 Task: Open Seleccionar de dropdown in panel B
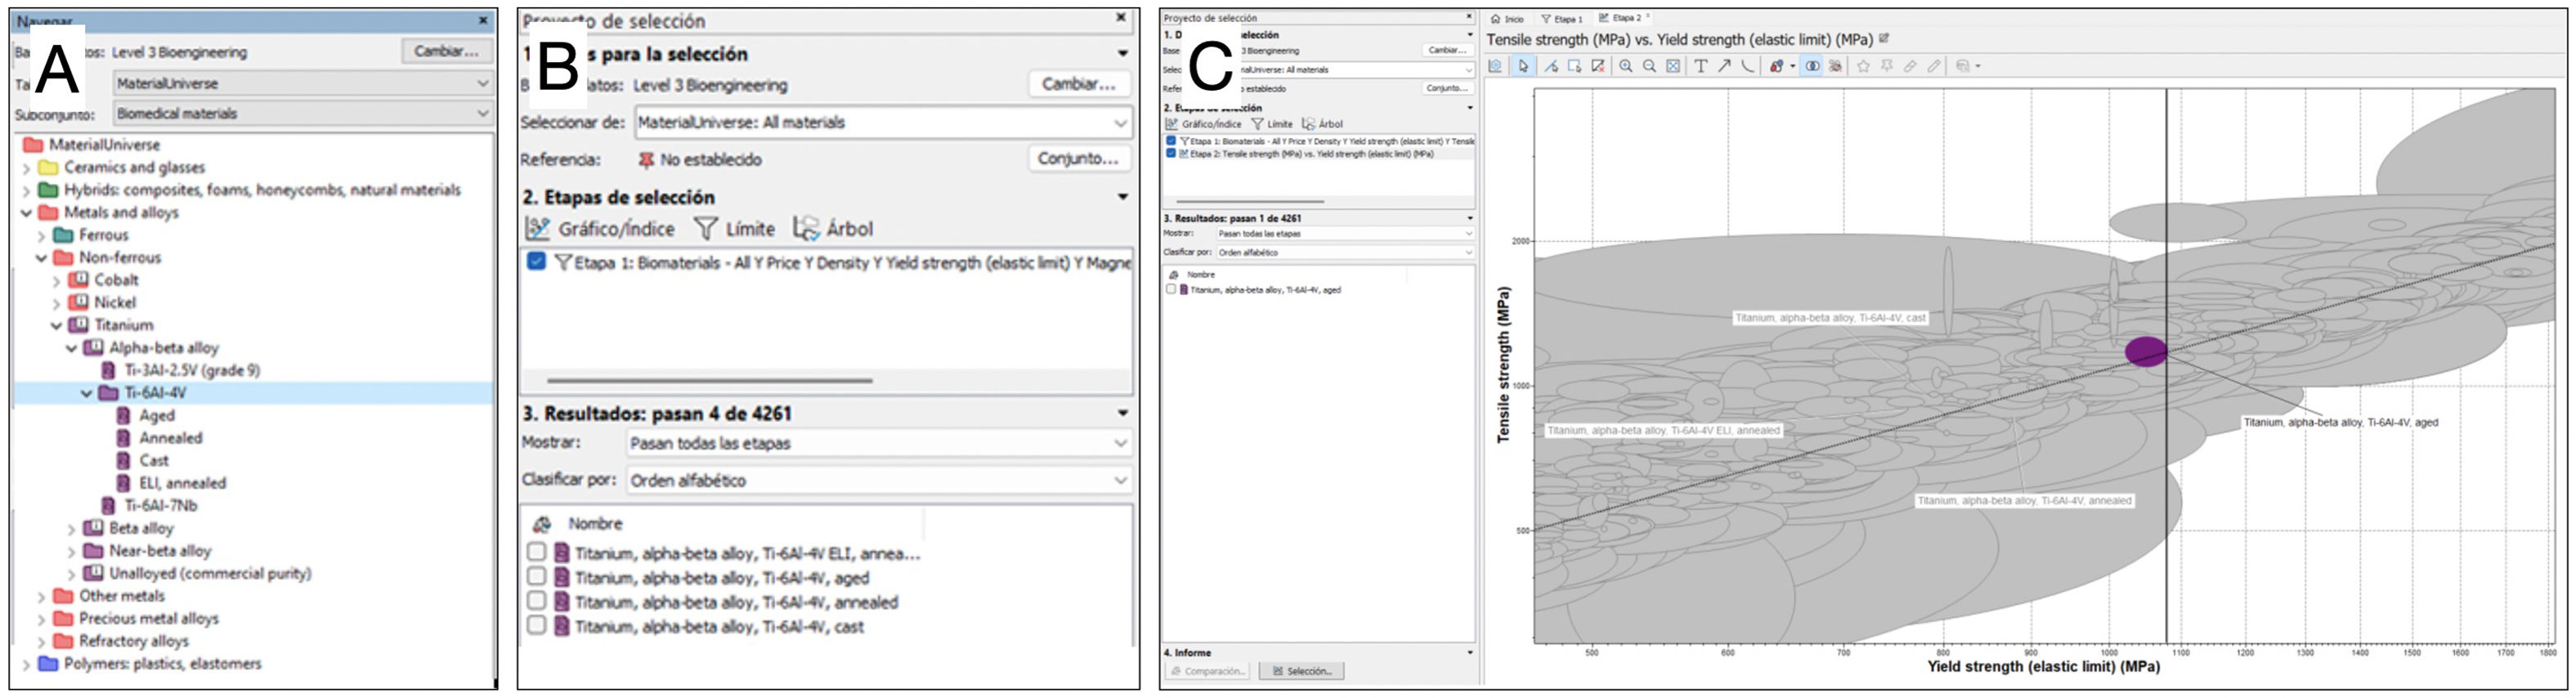[883, 123]
